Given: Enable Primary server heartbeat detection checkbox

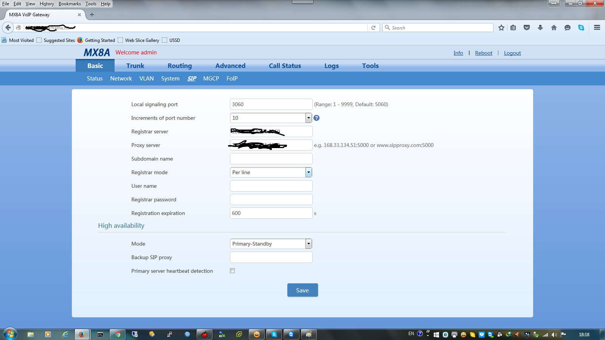Looking at the screenshot, I should (233, 271).
